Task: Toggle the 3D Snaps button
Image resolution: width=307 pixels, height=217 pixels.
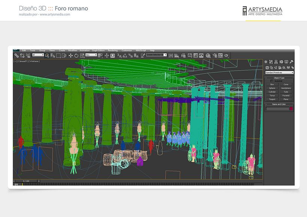Action: pos(119,56)
